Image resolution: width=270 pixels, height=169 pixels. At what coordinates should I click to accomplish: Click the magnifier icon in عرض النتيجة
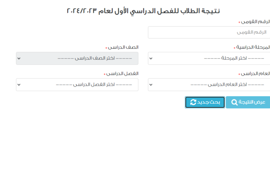pyautogui.click(x=234, y=102)
